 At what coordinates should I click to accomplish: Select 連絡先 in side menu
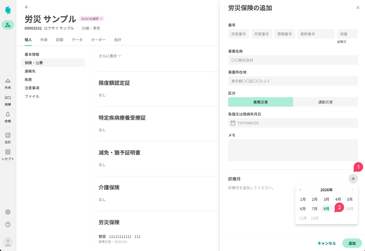pyautogui.click(x=53, y=71)
